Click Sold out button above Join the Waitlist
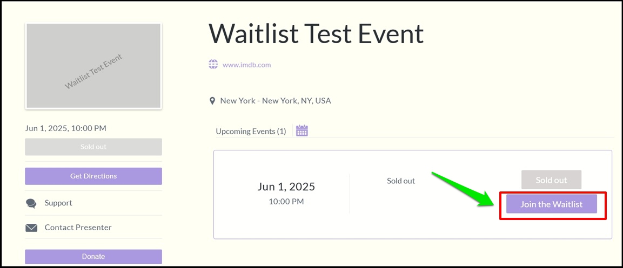This screenshot has height=268, width=623. (x=552, y=180)
